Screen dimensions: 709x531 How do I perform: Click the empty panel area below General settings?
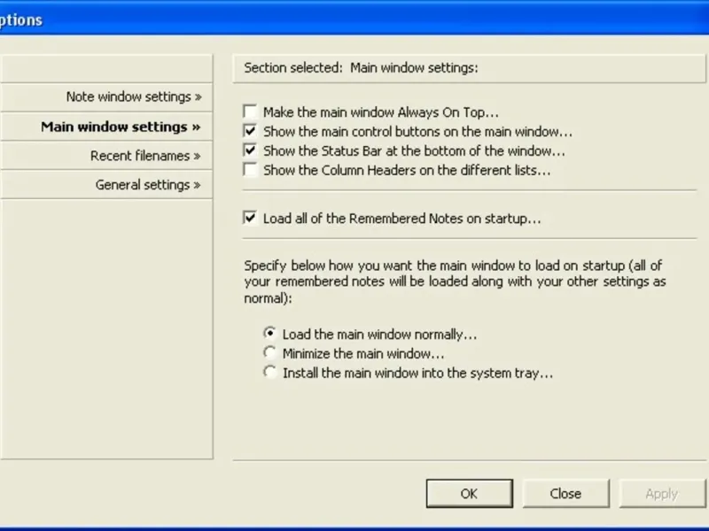point(106,327)
